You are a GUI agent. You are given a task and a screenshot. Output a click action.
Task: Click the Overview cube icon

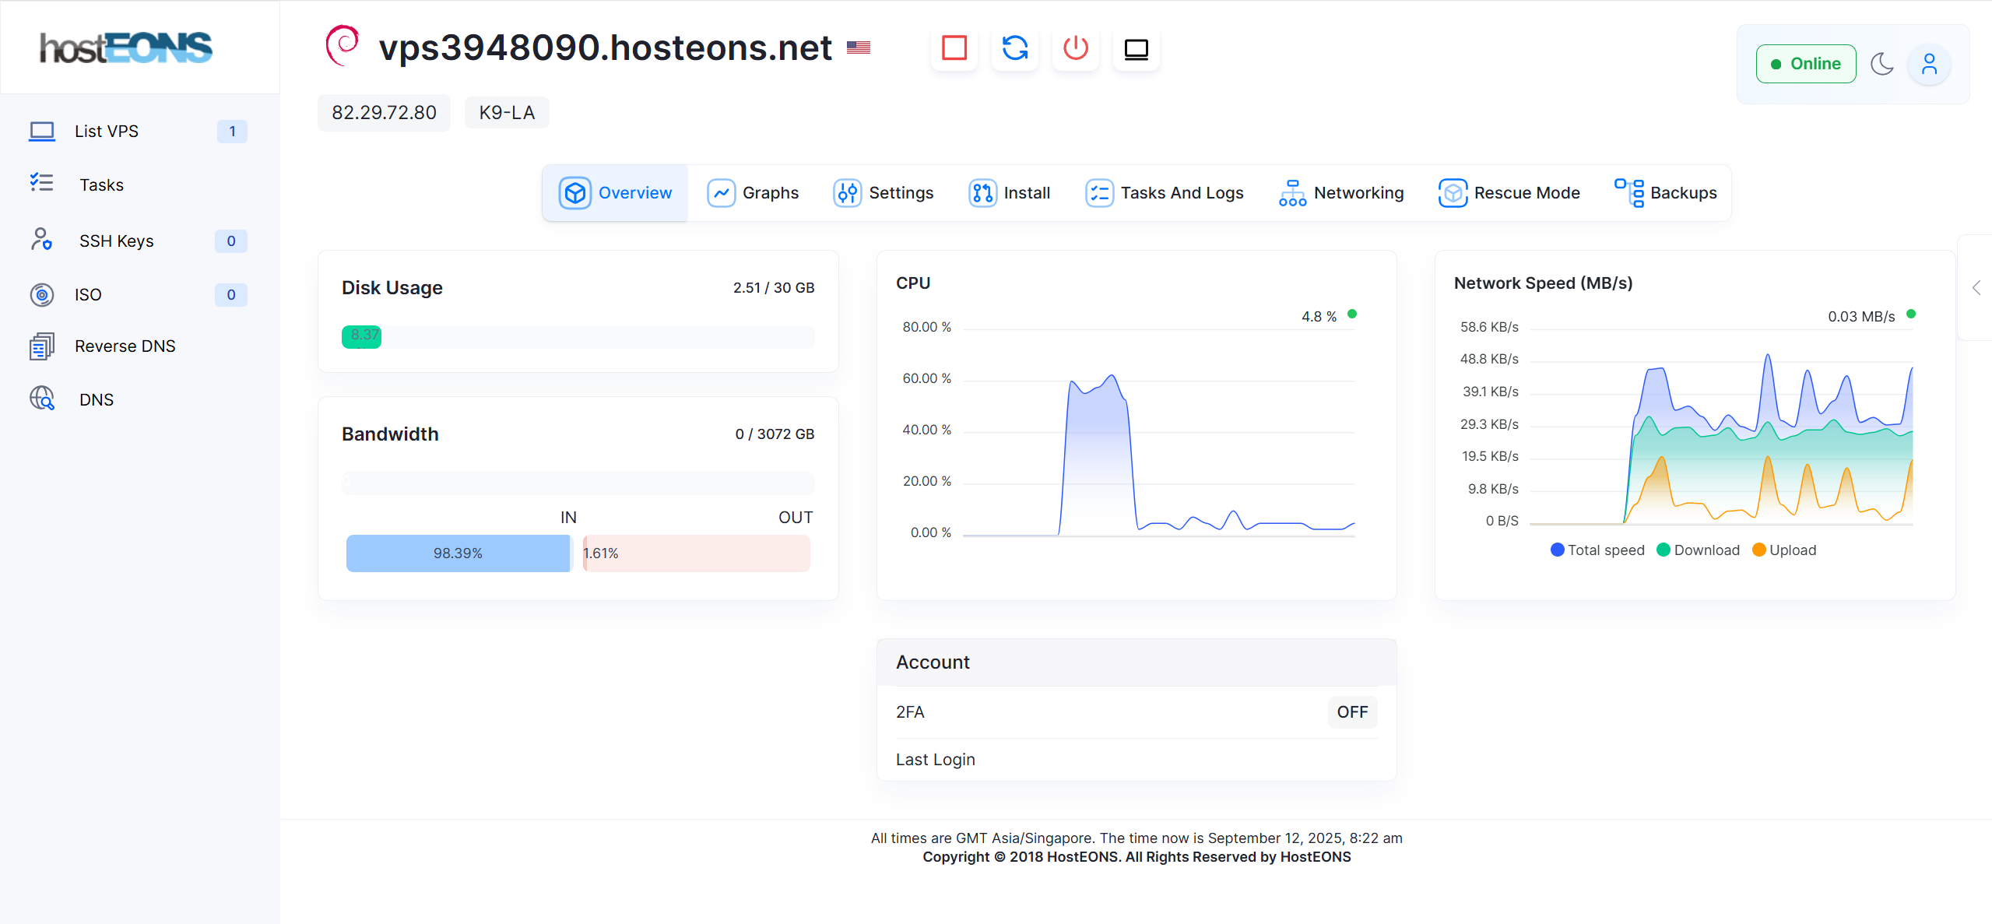click(x=575, y=193)
